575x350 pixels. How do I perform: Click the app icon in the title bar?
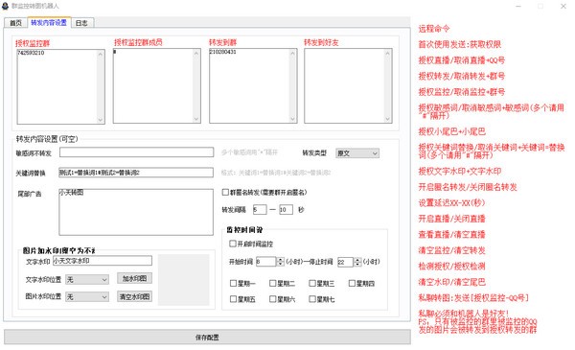(6, 6)
